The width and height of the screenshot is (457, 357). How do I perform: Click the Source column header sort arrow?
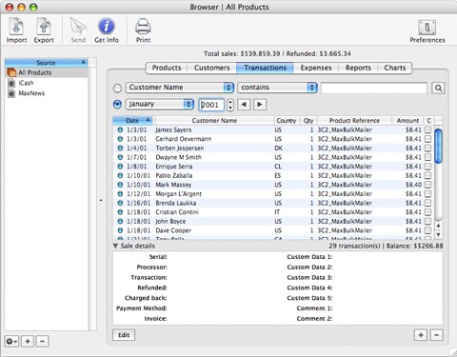coord(84,62)
